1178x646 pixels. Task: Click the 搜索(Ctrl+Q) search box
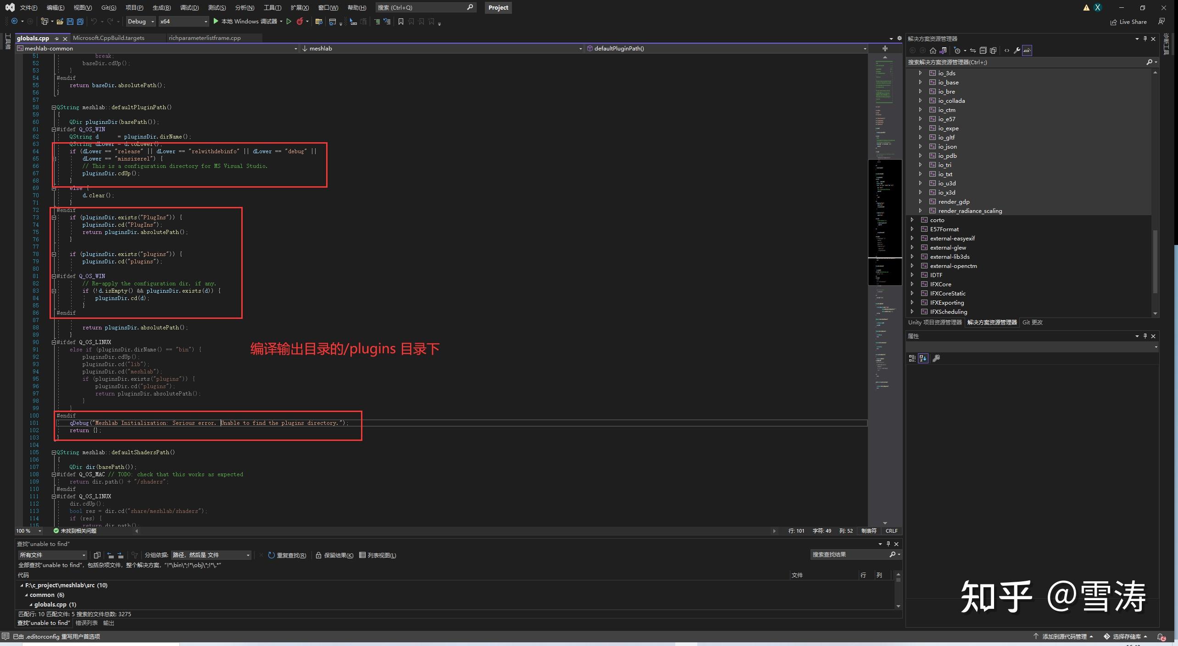pos(422,7)
